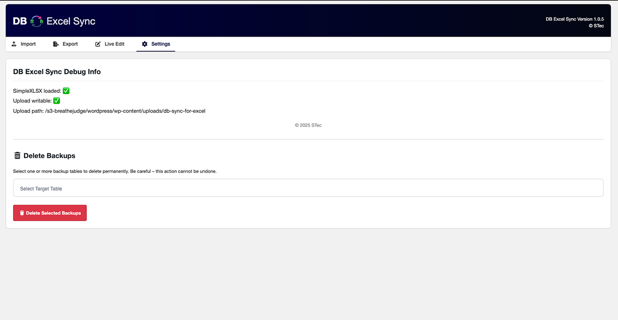Open the Export tab
618x320 pixels.
70,44
